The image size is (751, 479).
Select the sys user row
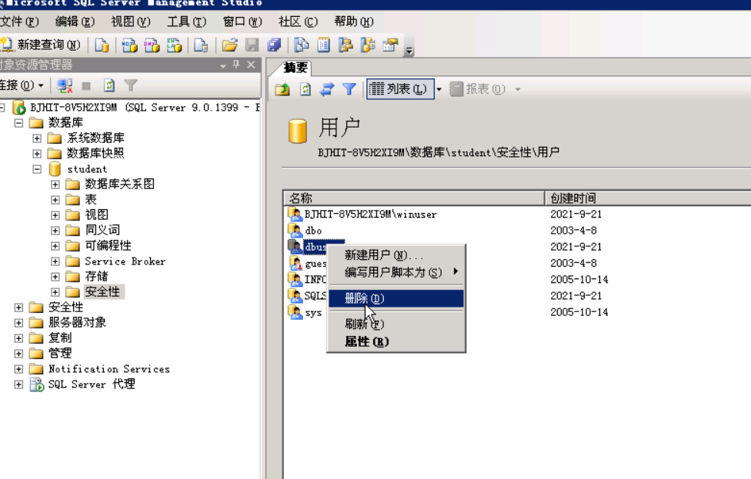313,313
